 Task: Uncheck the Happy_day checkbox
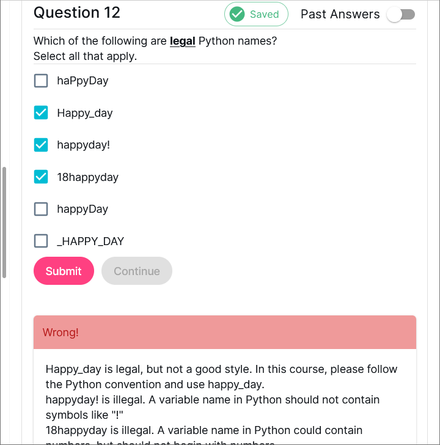tap(41, 113)
